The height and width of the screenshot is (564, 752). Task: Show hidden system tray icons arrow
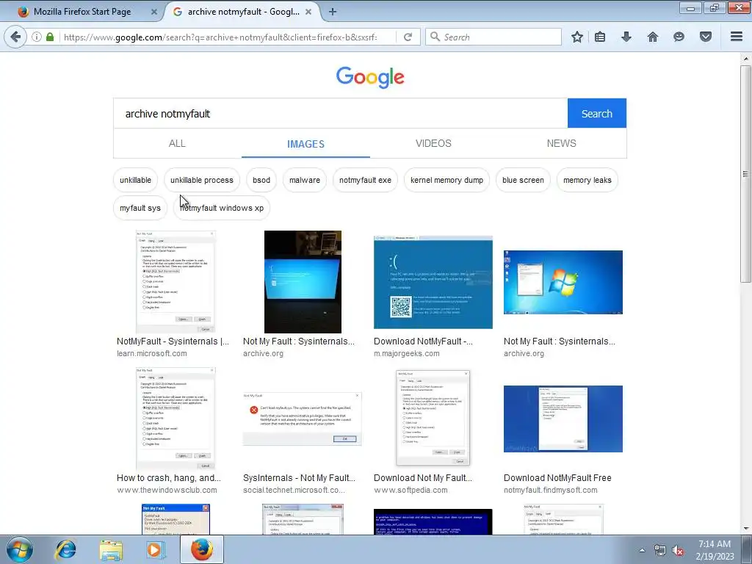[x=642, y=550]
